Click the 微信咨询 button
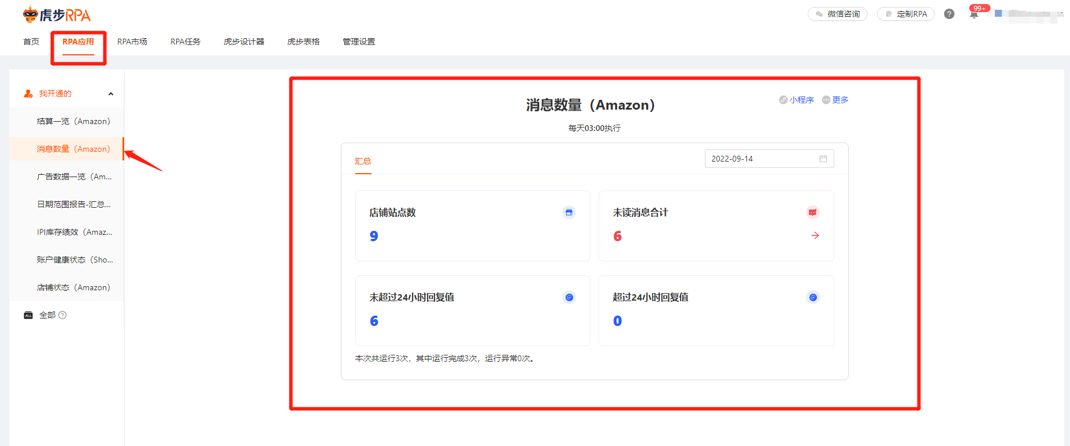 coord(838,14)
